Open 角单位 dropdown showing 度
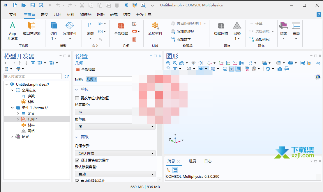 point(115,127)
